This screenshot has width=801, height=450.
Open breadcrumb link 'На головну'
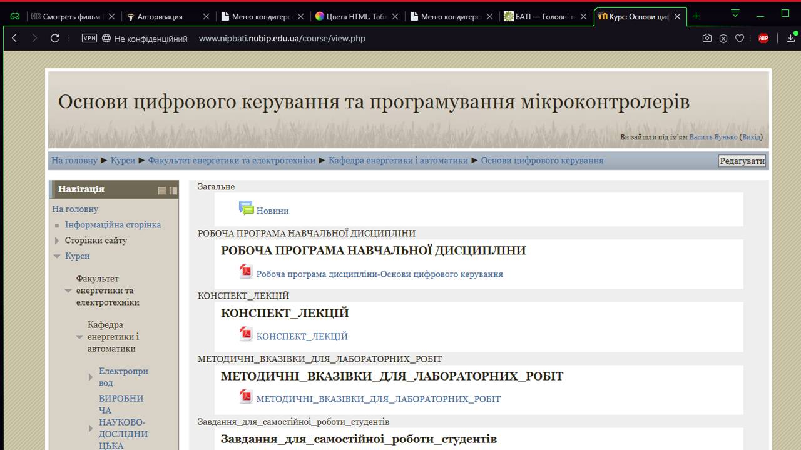tap(74, 160)
